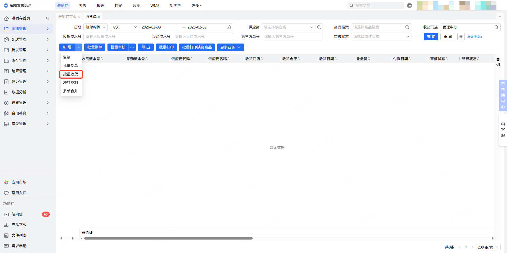Click the 批发管理 sidebar icon
This screenshot has width=507, height=253.
point(6,50)
